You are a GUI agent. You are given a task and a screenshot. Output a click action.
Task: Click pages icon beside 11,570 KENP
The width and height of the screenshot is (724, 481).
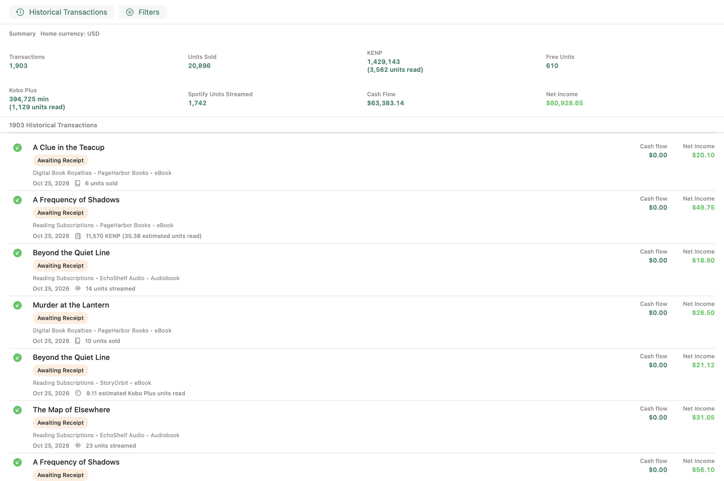coord(78,236)
